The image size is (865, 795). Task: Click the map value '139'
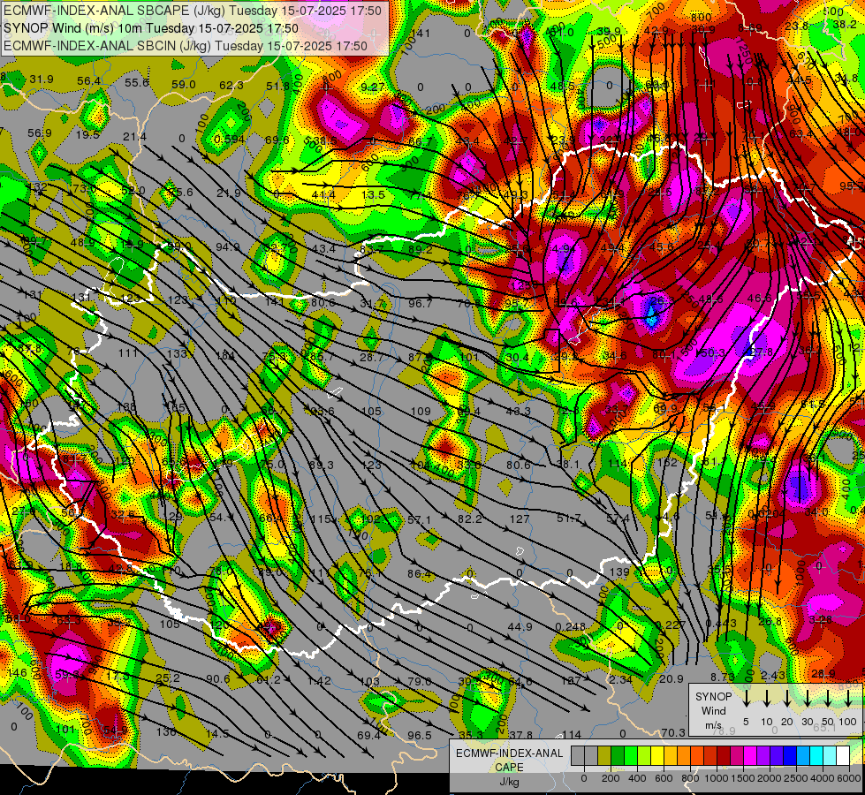click(x=619, y=572)
